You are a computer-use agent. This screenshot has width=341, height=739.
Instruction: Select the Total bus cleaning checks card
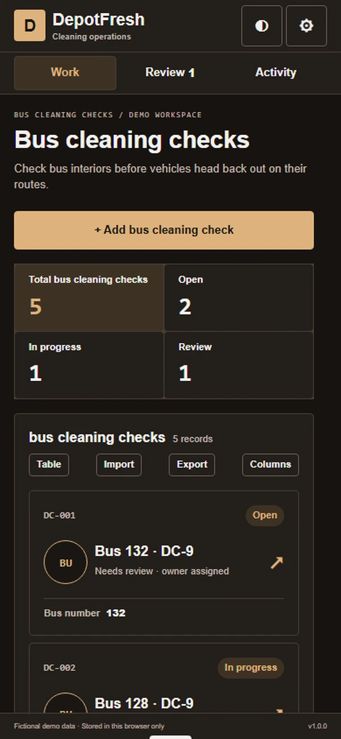pos(89,298)
